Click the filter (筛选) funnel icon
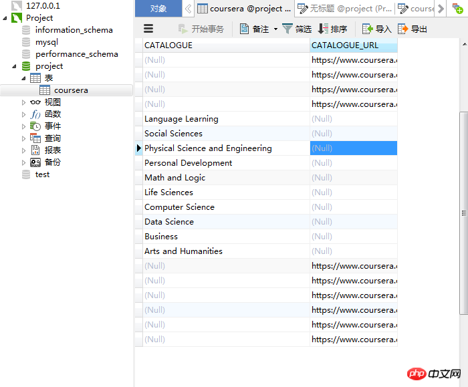 pos(287,29)
